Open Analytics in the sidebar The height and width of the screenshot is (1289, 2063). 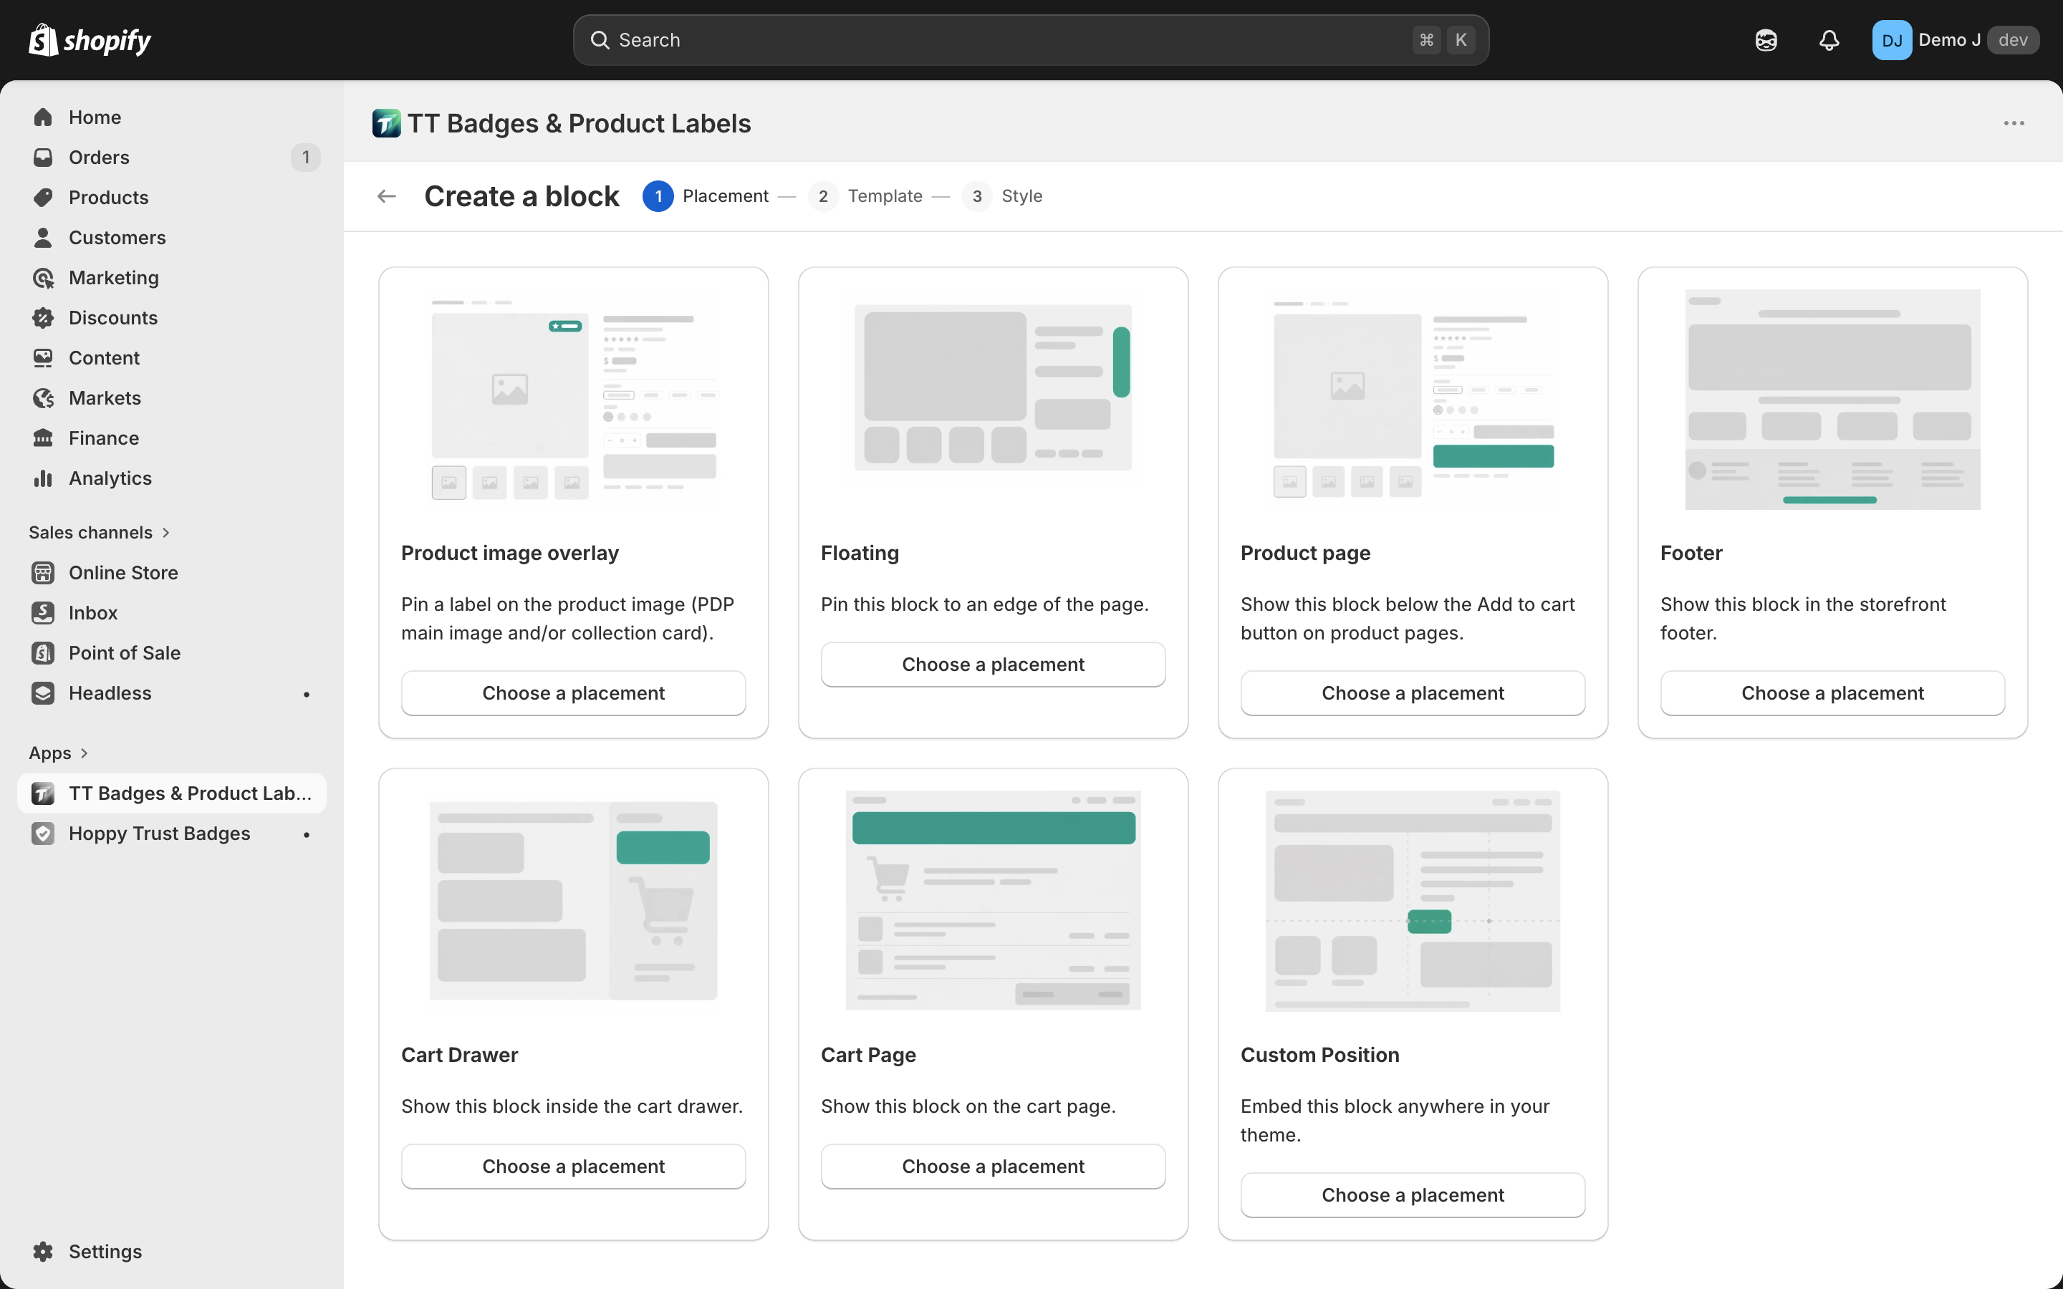tap(171, 478)
